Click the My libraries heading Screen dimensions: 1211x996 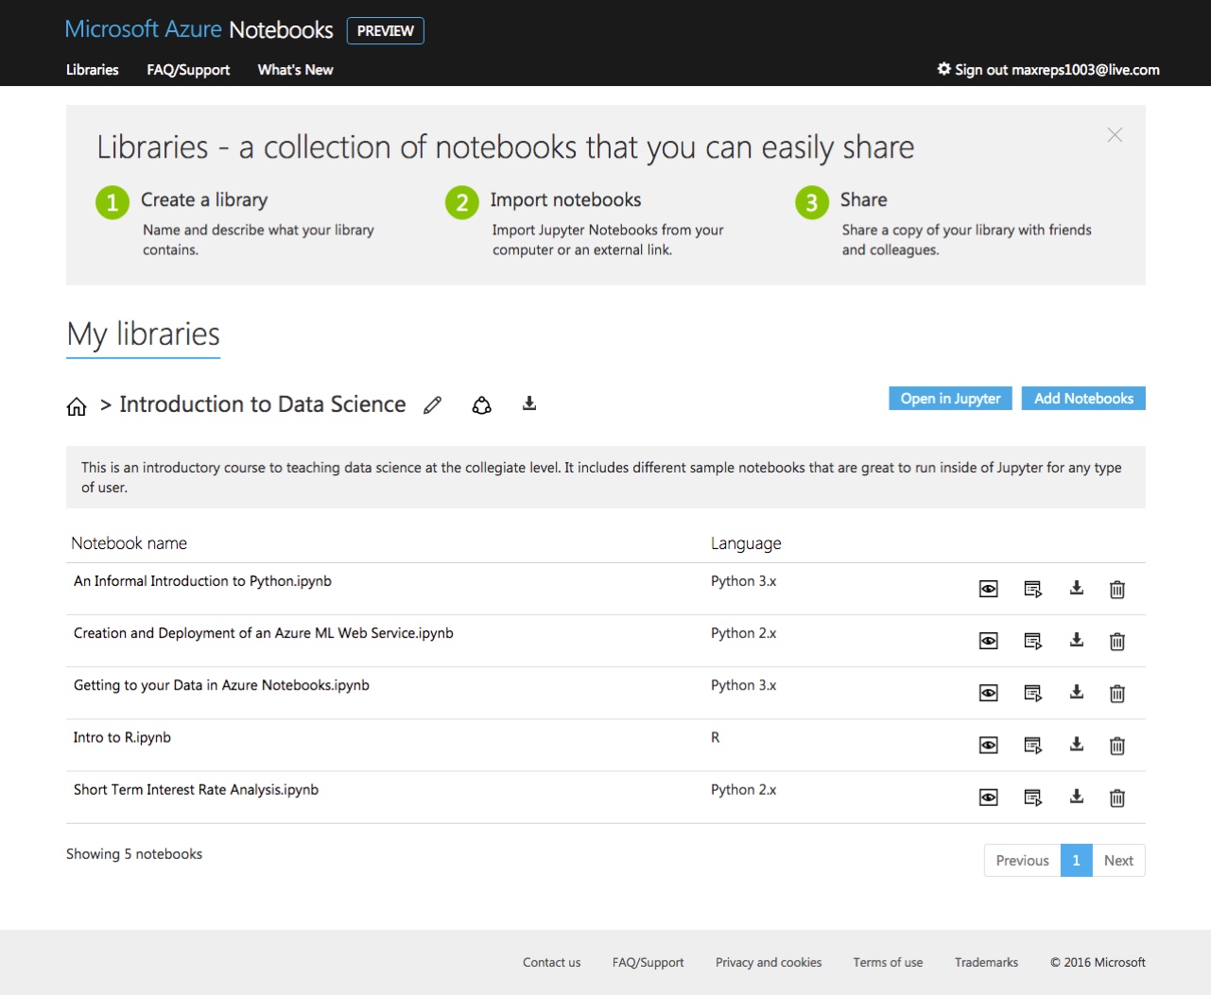144,335
